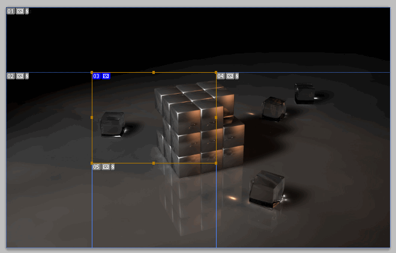Click the auto-slice link symbol of slice 04
The height and width of the screenshot is (253, 396).
[x=237, y=76]
